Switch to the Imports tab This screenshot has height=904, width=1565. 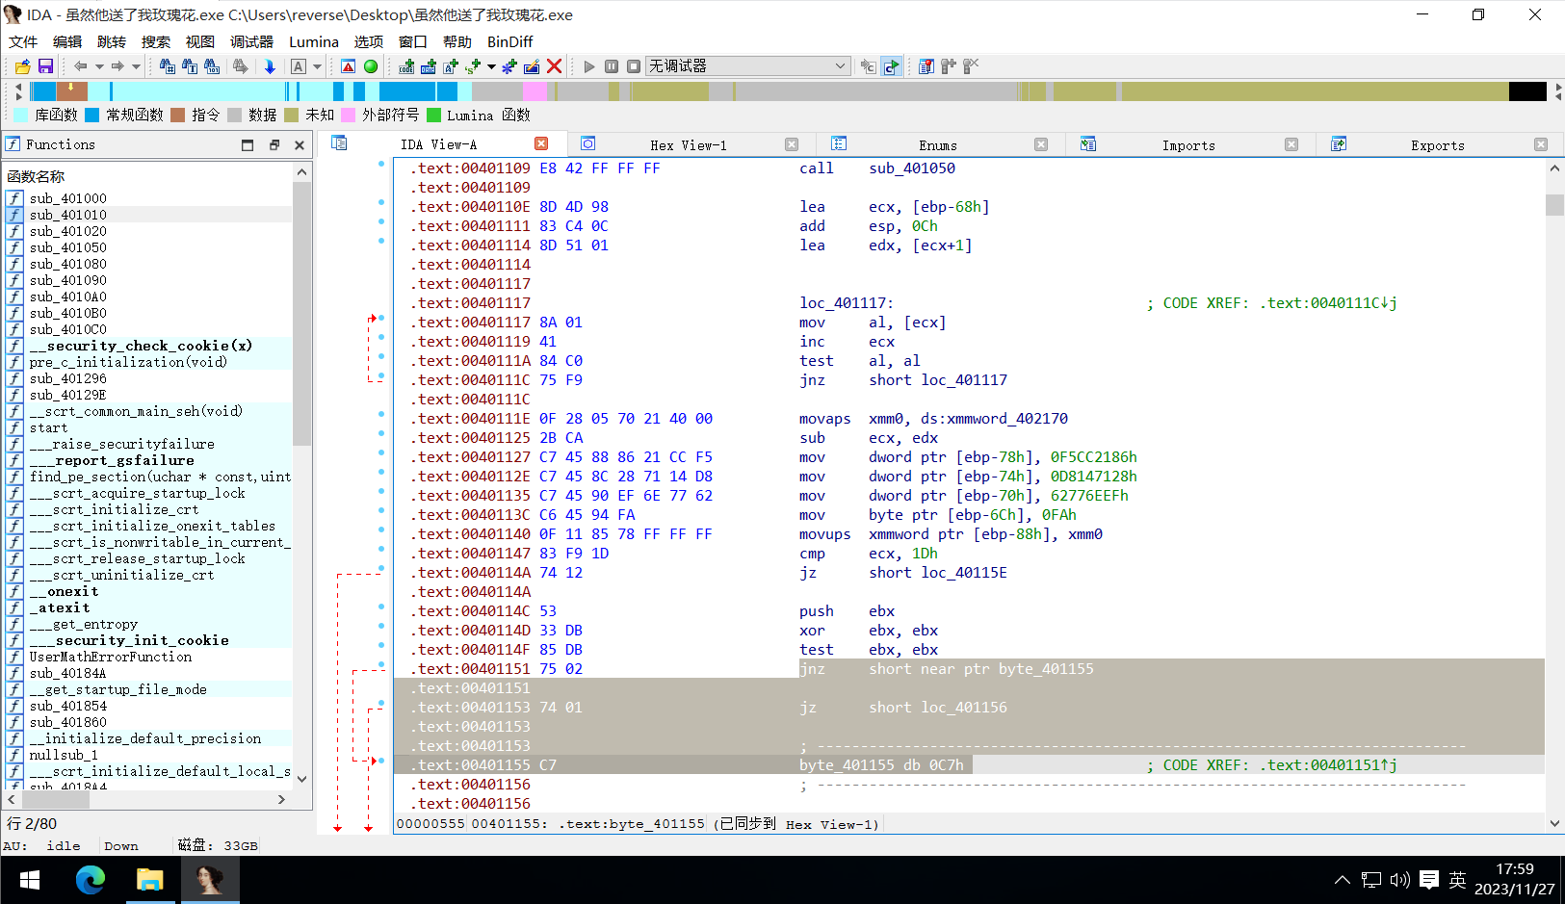[x=1187, y=145]
